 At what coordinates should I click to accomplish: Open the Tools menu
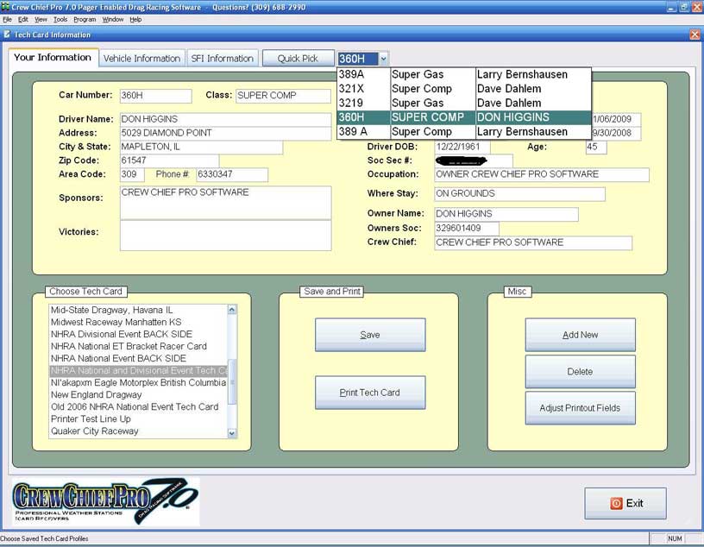point(60,19)
